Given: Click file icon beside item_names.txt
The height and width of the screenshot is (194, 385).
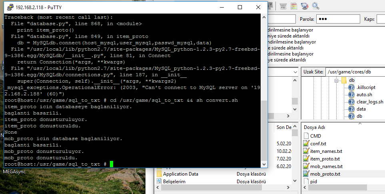Looking at the screenshot, I should (306, 151).
